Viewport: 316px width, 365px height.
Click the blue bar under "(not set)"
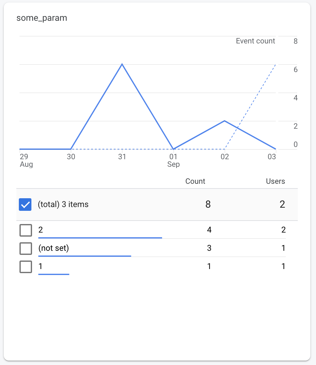pos(85,256)
